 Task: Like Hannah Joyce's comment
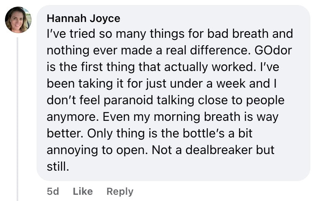(x=83, y=191)
